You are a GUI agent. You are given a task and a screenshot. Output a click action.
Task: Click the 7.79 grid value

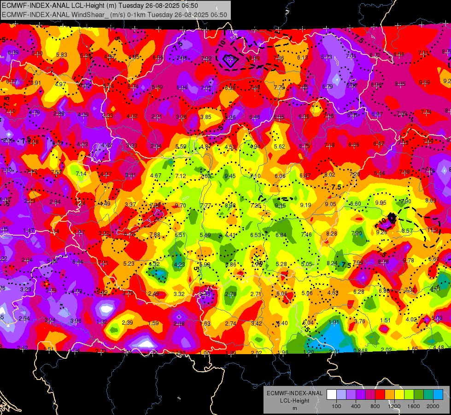pos(279,87)
